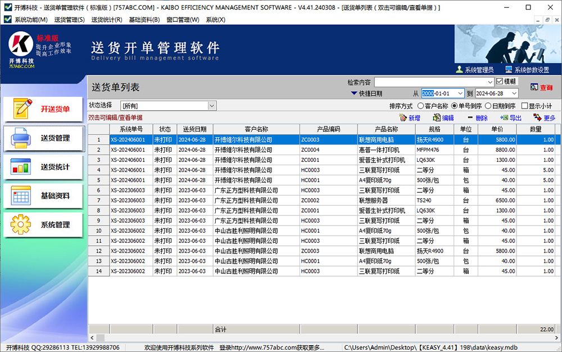Click the 更多 more icon
This screenshot has width=562, height=352.
[x=537, y=117]
